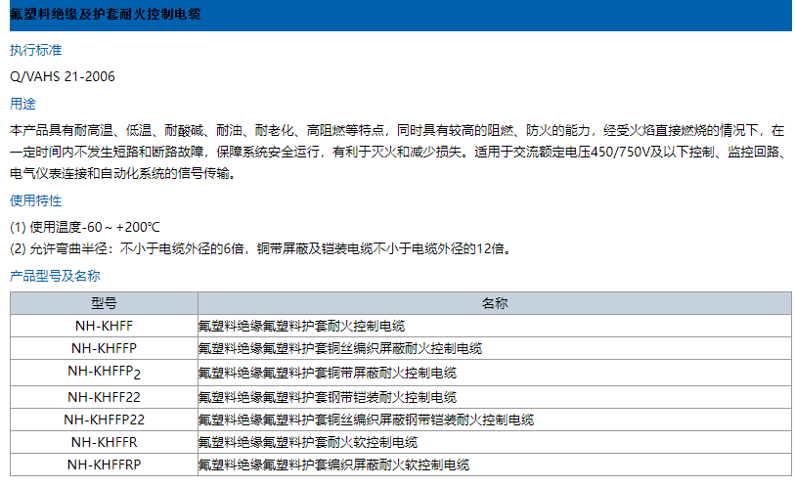Image resolution: width=795 pixels, height=487 pixels.
Task: Click the 执行标准 section heading
Action: (x=36, y=50)
